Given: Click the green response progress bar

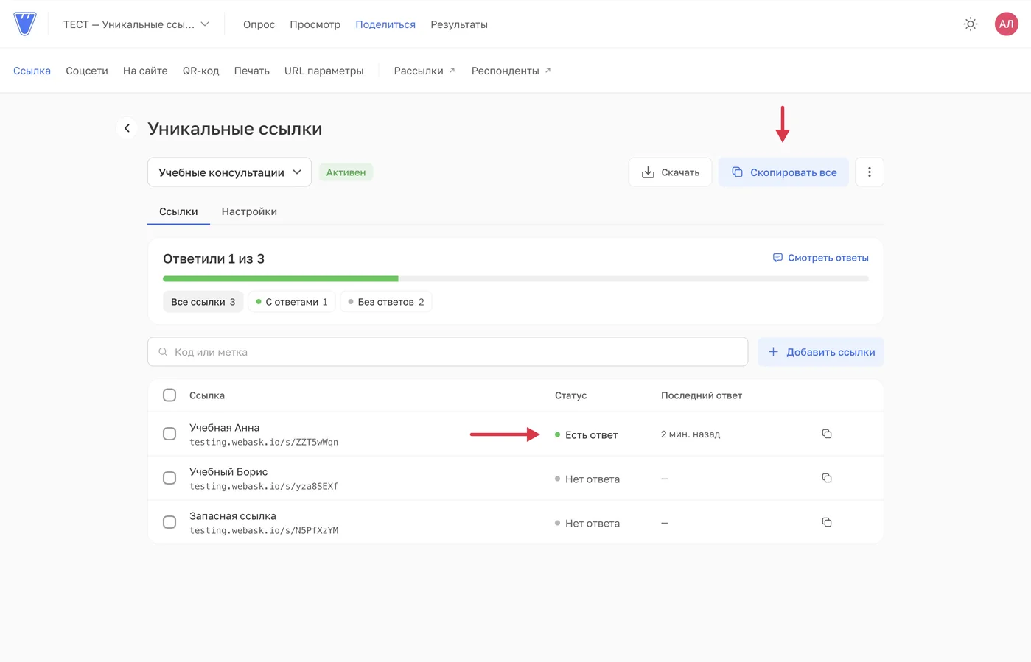Looking at the screenshot, I should pos(281,278).
